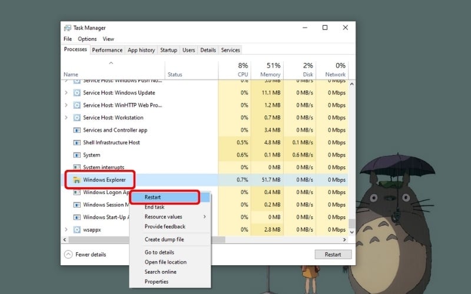The image size is (471, 294).
Task: Select the Shell Infrastructure Host row text
Action: tap(111, 143)
